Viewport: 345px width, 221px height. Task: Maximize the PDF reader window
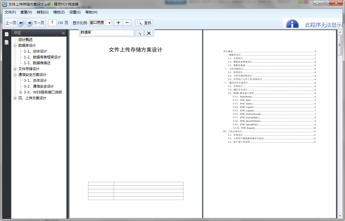(x=325, y=3)
